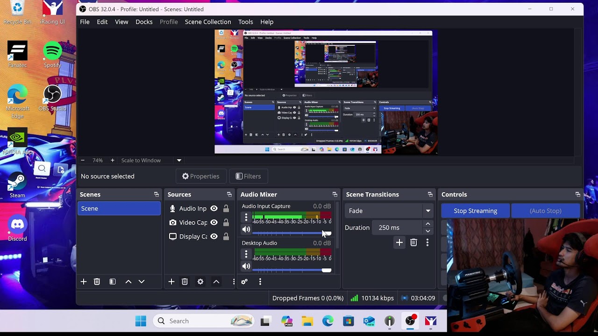Open scene transition three-dot properties menu
Image resolution: width=598 pixels, height=336 pixels.
coord(427,242)
